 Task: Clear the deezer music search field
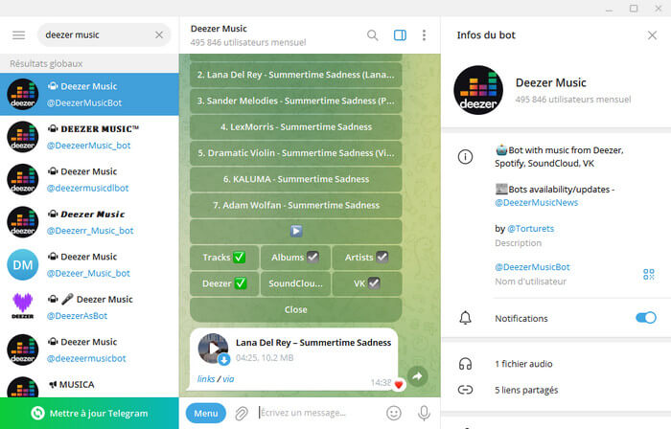pos(159,35)
